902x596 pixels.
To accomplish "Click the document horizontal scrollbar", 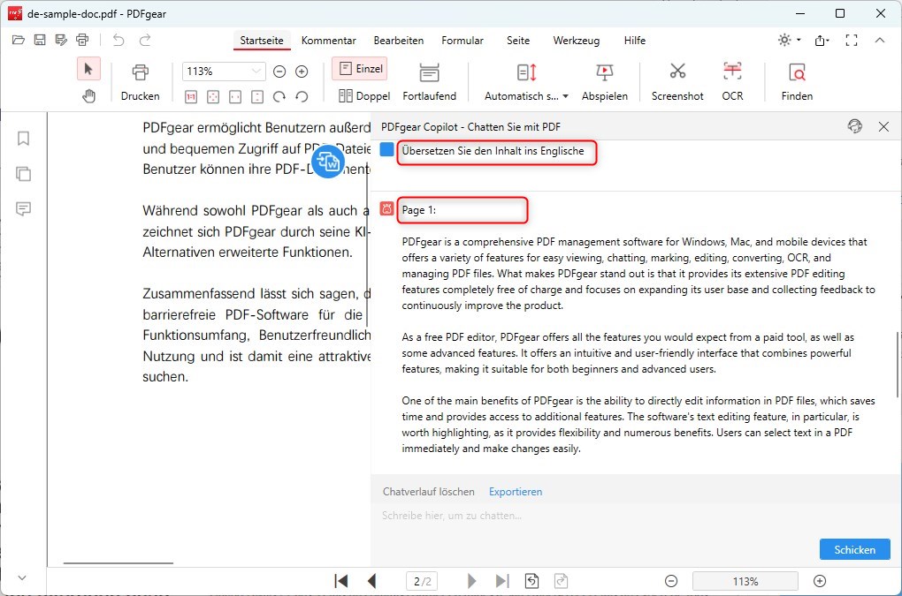I will coord(118,562).
